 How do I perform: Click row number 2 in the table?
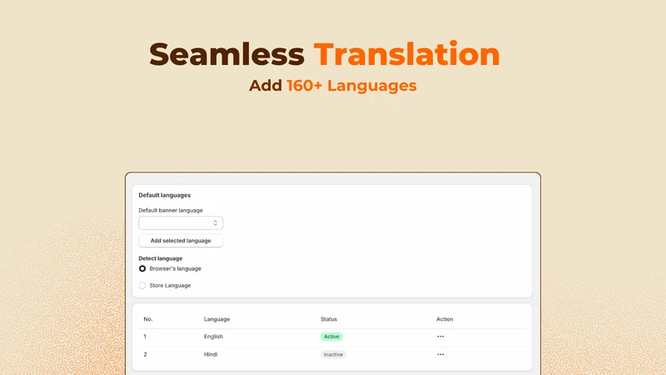click(145, 354)
